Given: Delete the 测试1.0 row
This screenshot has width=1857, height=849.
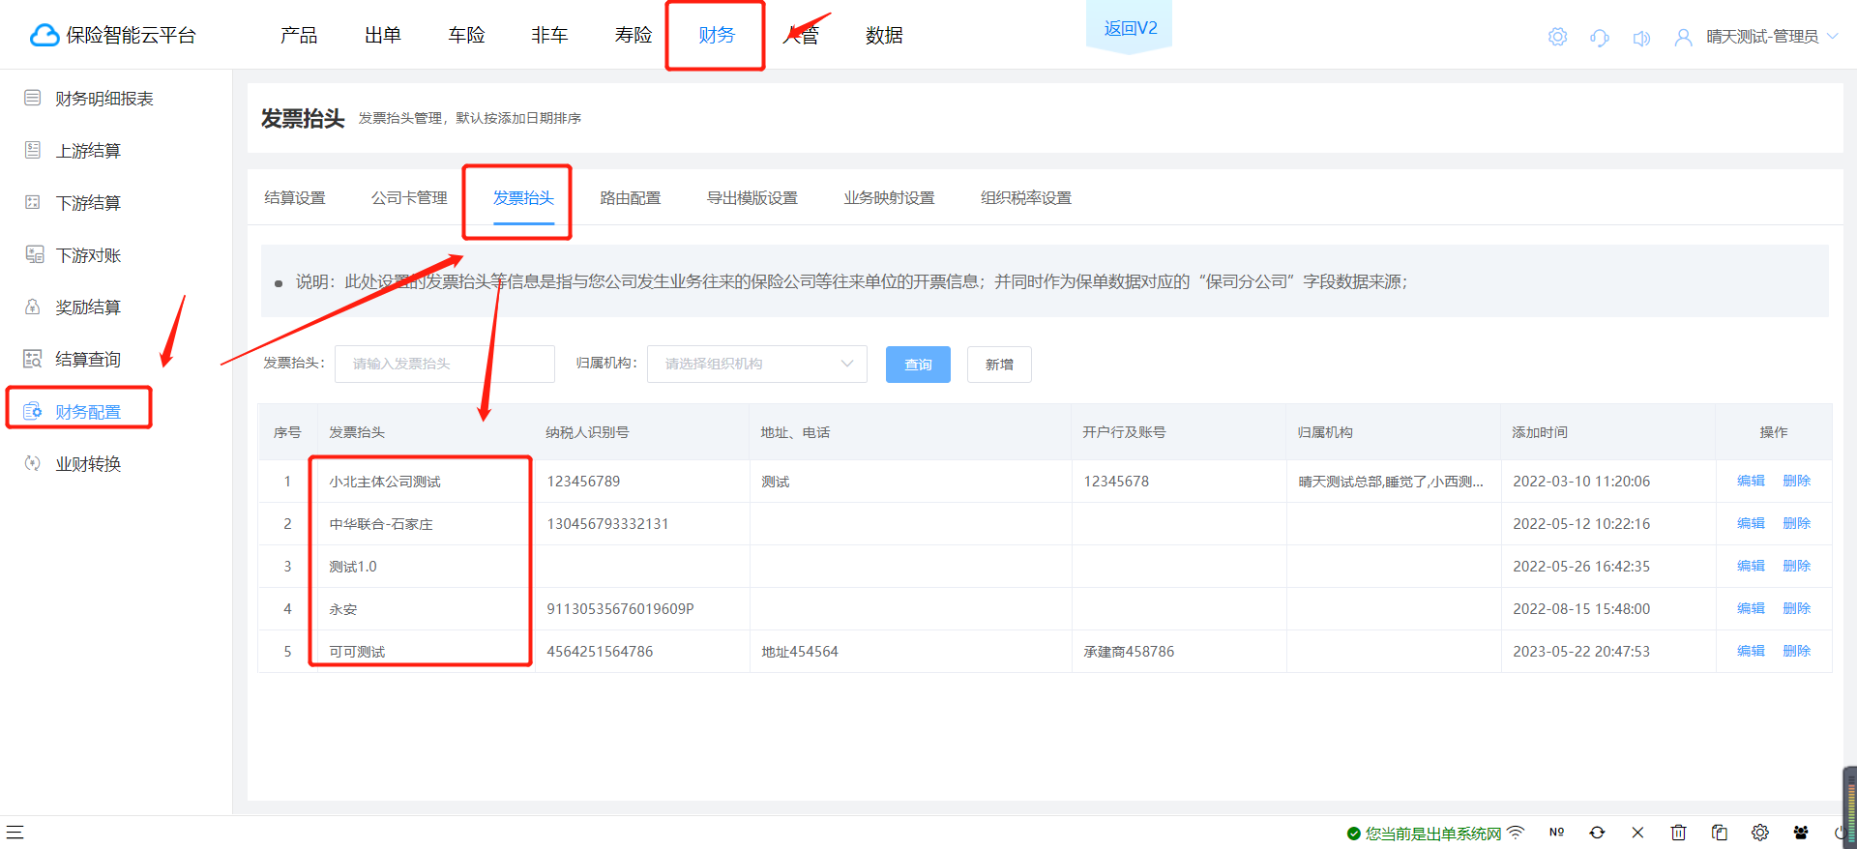Looking at the screenshot, I should point(1797,566).
